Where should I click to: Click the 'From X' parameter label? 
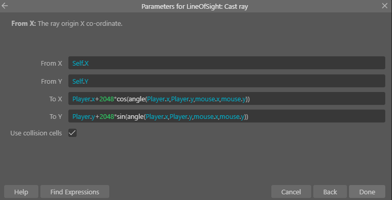51,64
